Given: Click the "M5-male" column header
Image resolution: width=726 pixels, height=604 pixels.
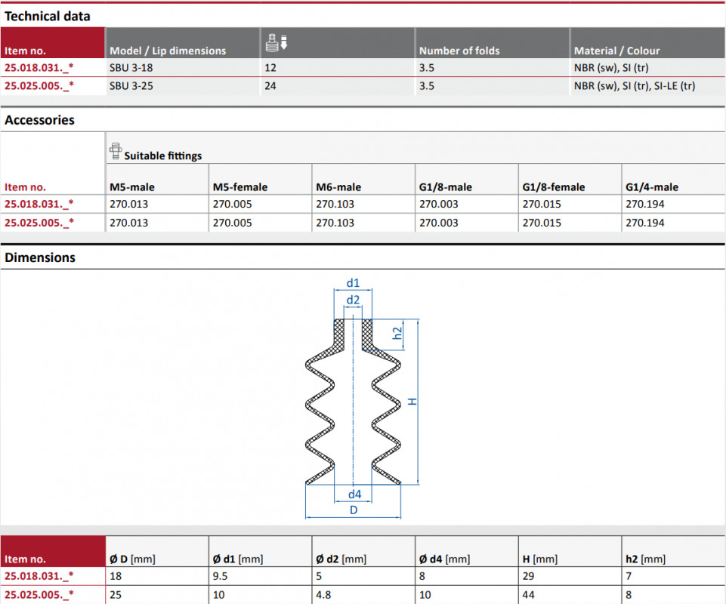Looking at the screenshot, I should pyautogui.click(x=132, y=187).
